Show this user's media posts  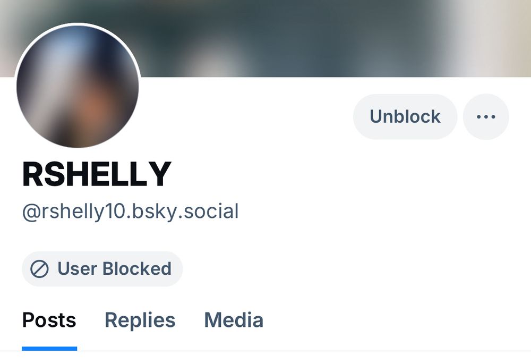click(234, 320)
